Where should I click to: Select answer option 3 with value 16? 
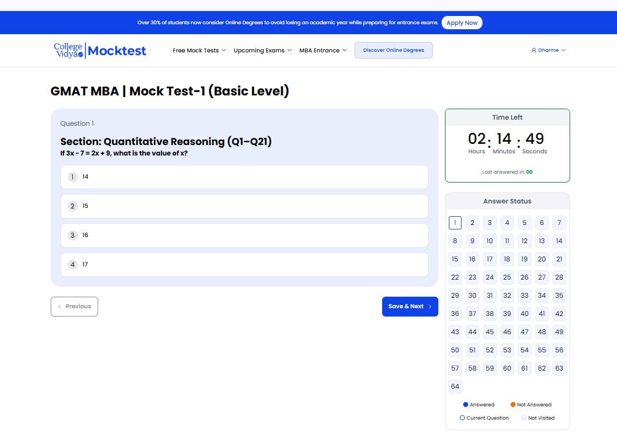pos(244,235)
